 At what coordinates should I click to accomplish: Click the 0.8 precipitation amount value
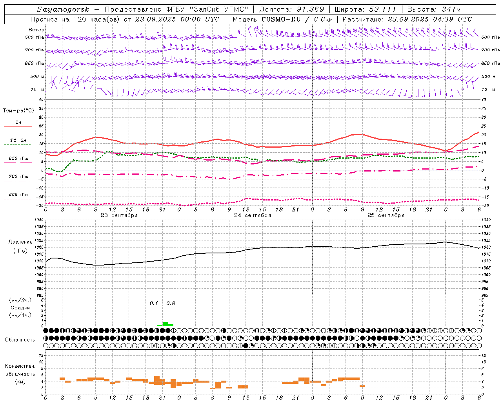(x=171, y=303)
